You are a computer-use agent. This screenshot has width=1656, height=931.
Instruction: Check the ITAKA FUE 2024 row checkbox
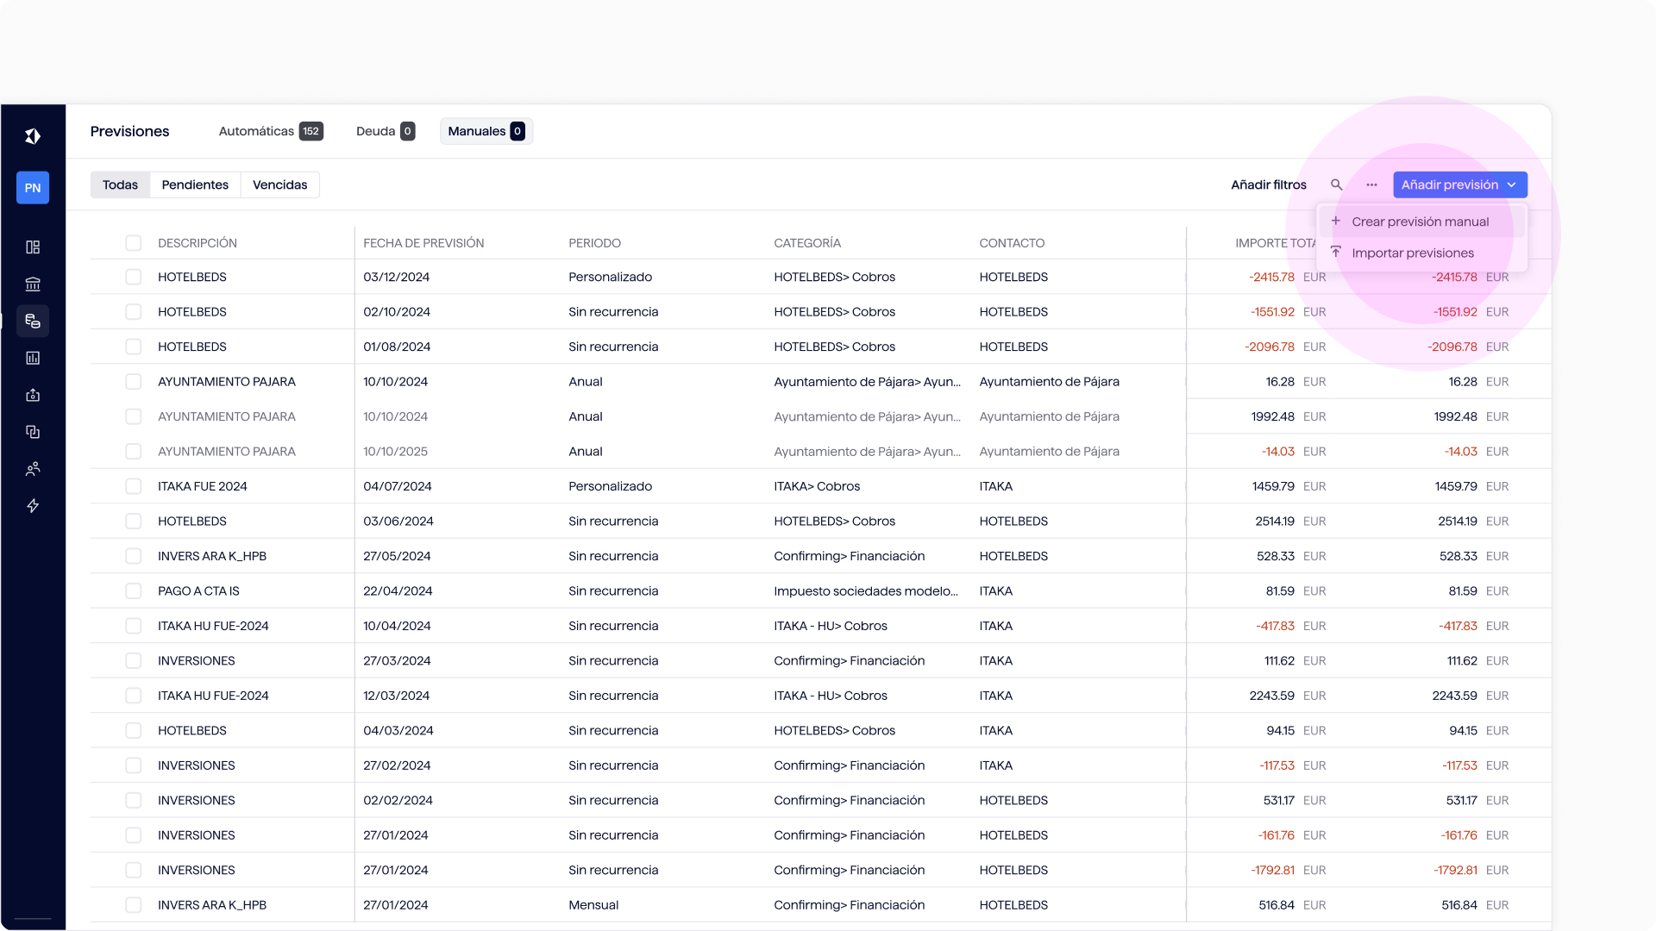pyautogui.click(x=133, y=486)
